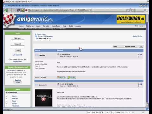This screenshot has height=114, width=152.
Task: Open the Hollywood banner advertisement
Action: point(131,19)
